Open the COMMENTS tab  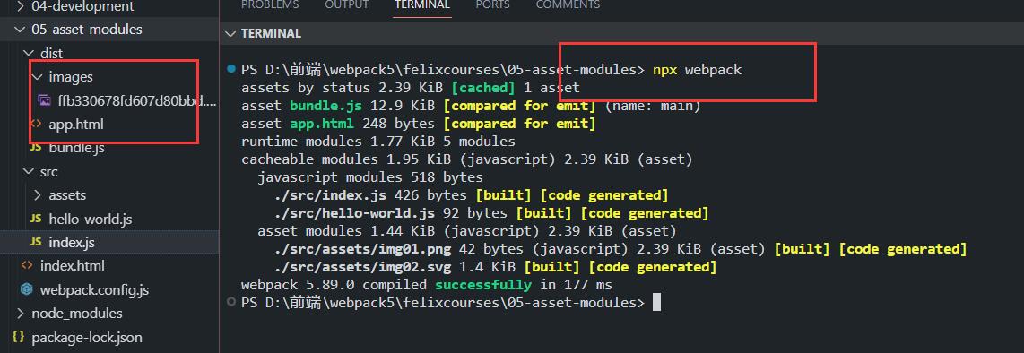(568, 5)
